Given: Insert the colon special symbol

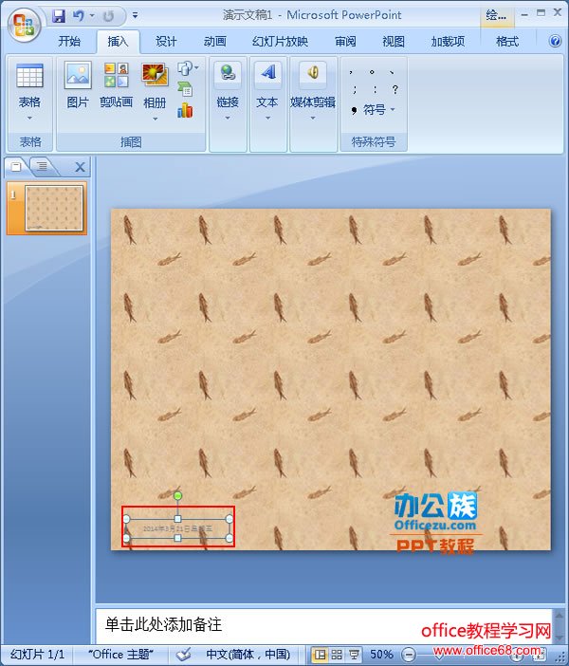Looking at the screenshot, I should [x=375, y=89].
